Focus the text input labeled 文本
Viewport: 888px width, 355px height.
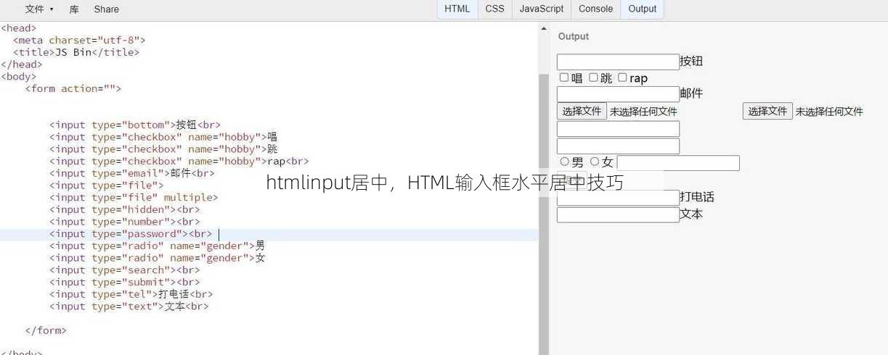click(x=618, y=214)
